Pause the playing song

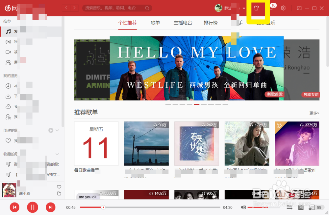click(33, 207)
